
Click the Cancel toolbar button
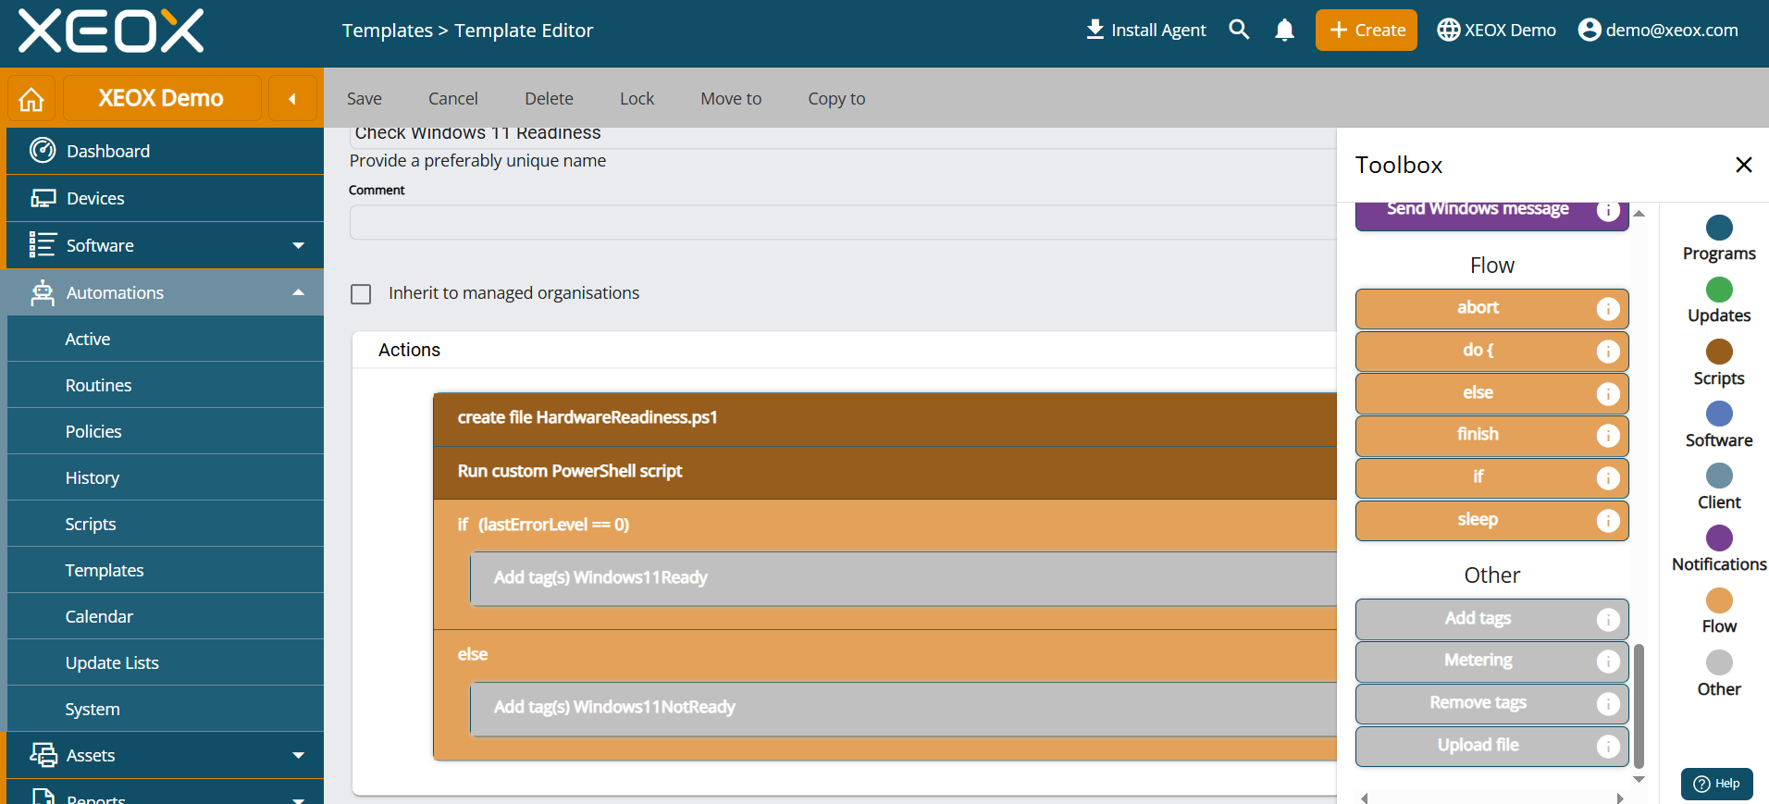click(453, 98)
